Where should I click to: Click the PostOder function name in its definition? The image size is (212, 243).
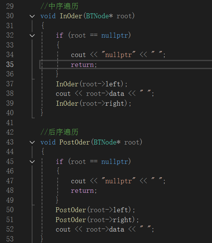[75, 142]
